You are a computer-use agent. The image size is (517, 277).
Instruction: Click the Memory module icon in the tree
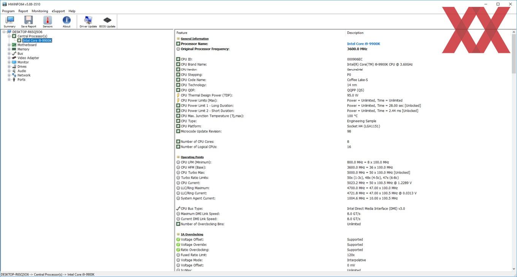pos(14,49)
